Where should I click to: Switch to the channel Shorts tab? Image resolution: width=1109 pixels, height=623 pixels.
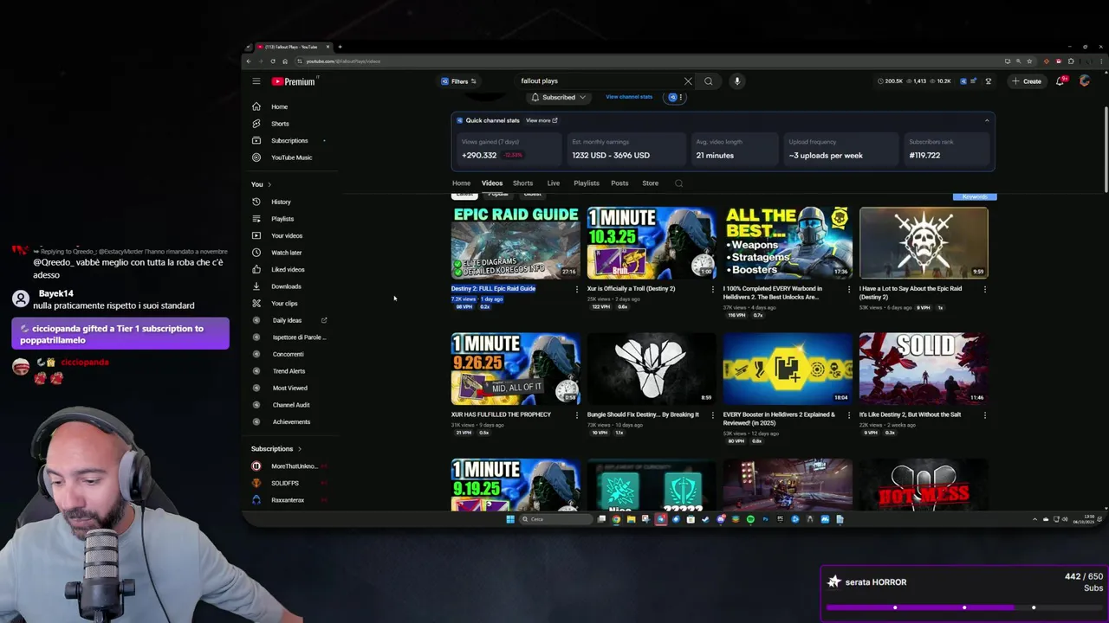coord(522,183)
